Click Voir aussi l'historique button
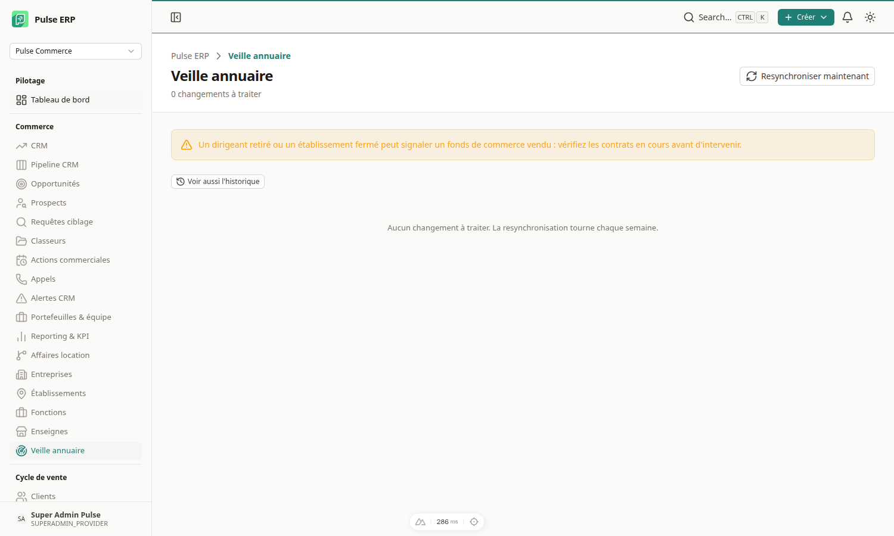Screen dimensions: 894x536 (x=218, y=182)
